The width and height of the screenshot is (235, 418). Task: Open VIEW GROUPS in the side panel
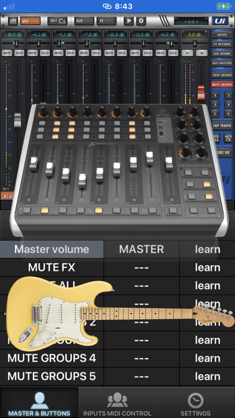pos(222,75)
